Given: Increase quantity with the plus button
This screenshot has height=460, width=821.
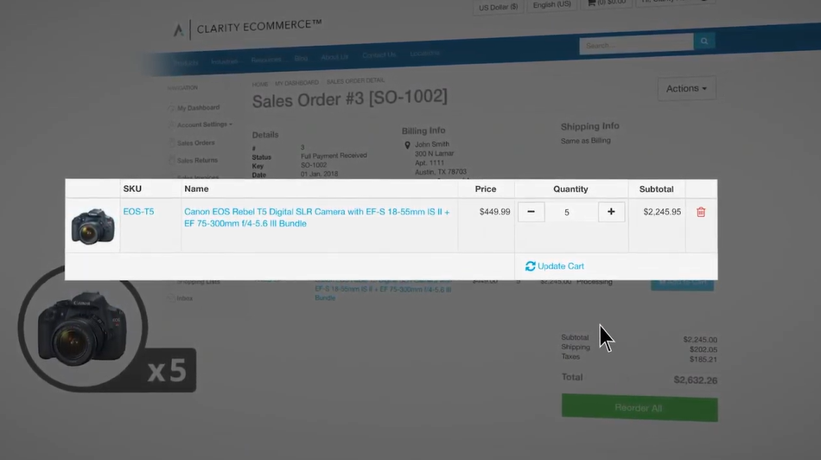Looking at the screenshot, I should (611, 212).
